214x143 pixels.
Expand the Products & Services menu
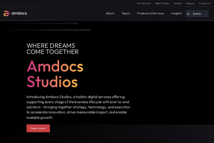[x=150, y=13]
